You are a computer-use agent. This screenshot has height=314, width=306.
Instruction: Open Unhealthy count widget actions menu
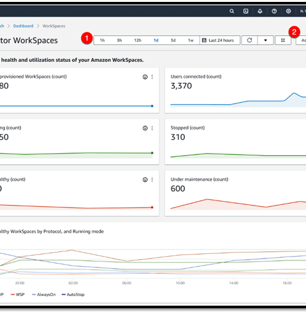pyautogui.click(x=152, y=180)
